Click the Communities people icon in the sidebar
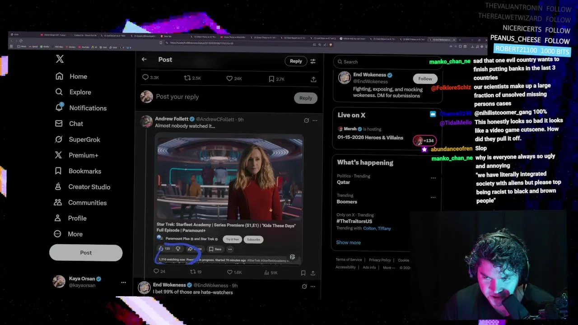This screenshot has width=578, height=325. pyautogui.click(x=58, y=202)
